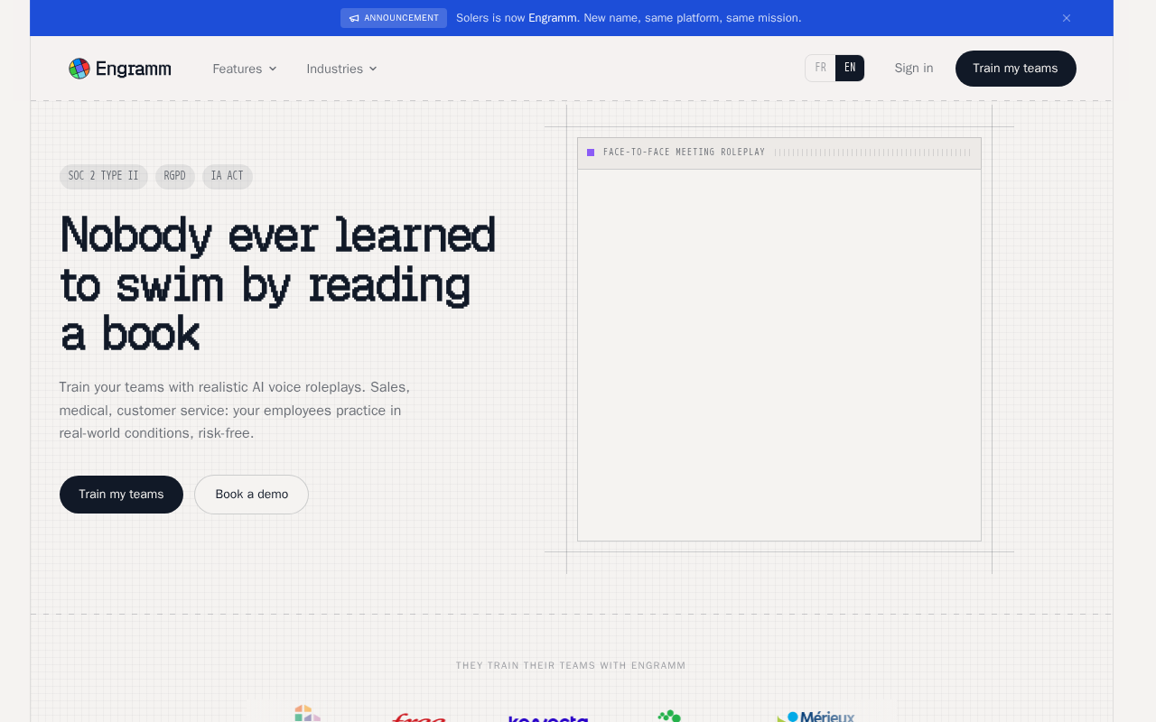The width and height of the screenshot is (1156, 722).
Task: Click the IA ACT badge
Action: click(228, 177)
